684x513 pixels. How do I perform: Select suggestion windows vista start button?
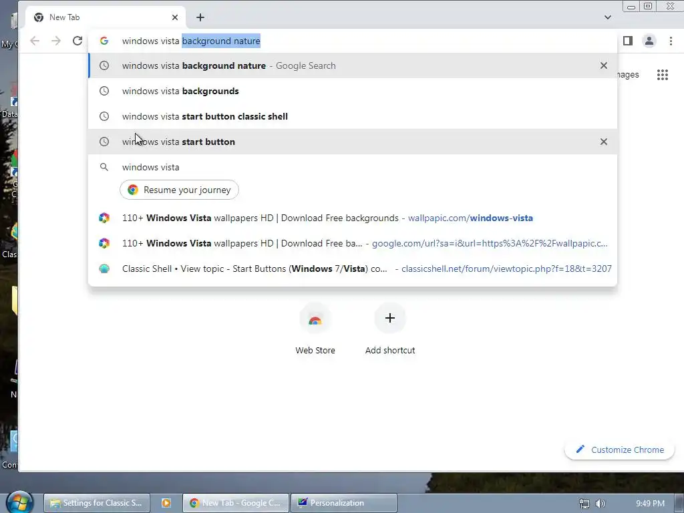coord(353,142)
